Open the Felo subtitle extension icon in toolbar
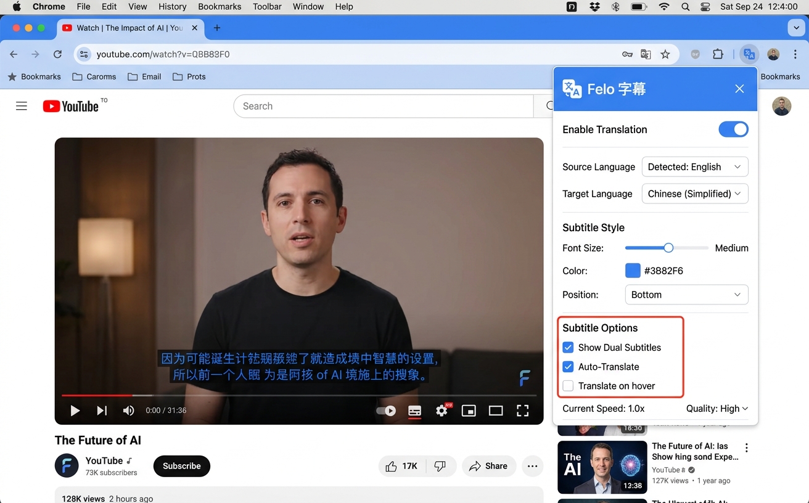The image size is (809, 503). 749,54
